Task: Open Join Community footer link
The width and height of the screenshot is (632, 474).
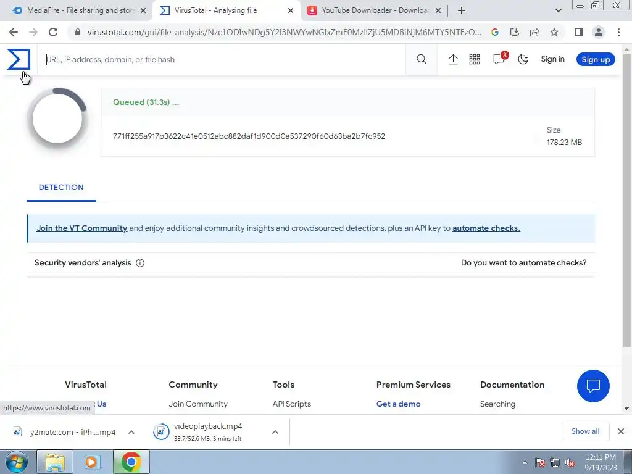Action: coord(198,404)
